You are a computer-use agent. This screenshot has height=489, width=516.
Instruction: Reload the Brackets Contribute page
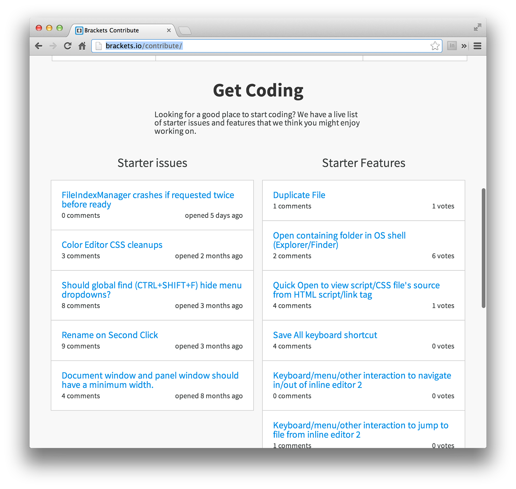coord(67,46)
